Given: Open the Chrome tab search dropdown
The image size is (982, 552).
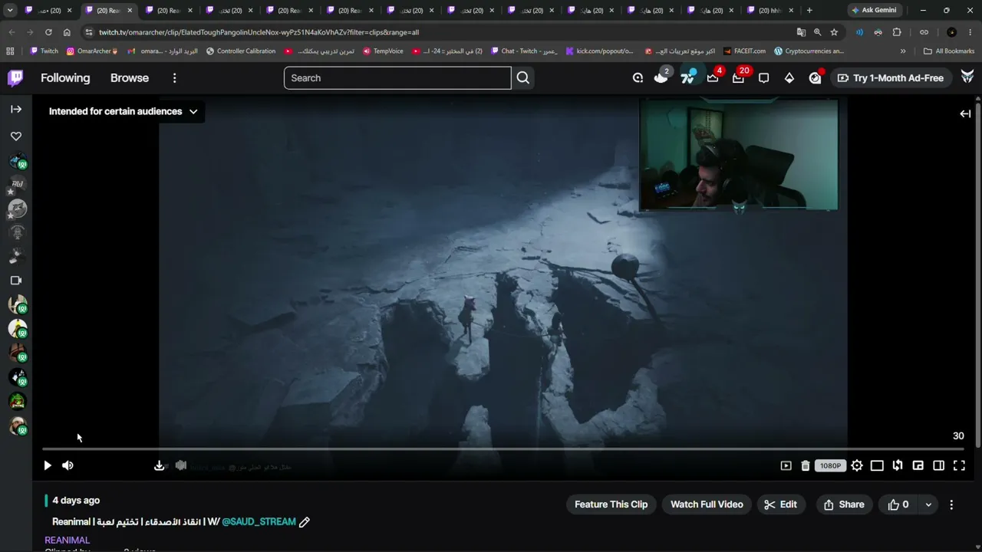Looking at the screenshot, I should pos(10,10).
